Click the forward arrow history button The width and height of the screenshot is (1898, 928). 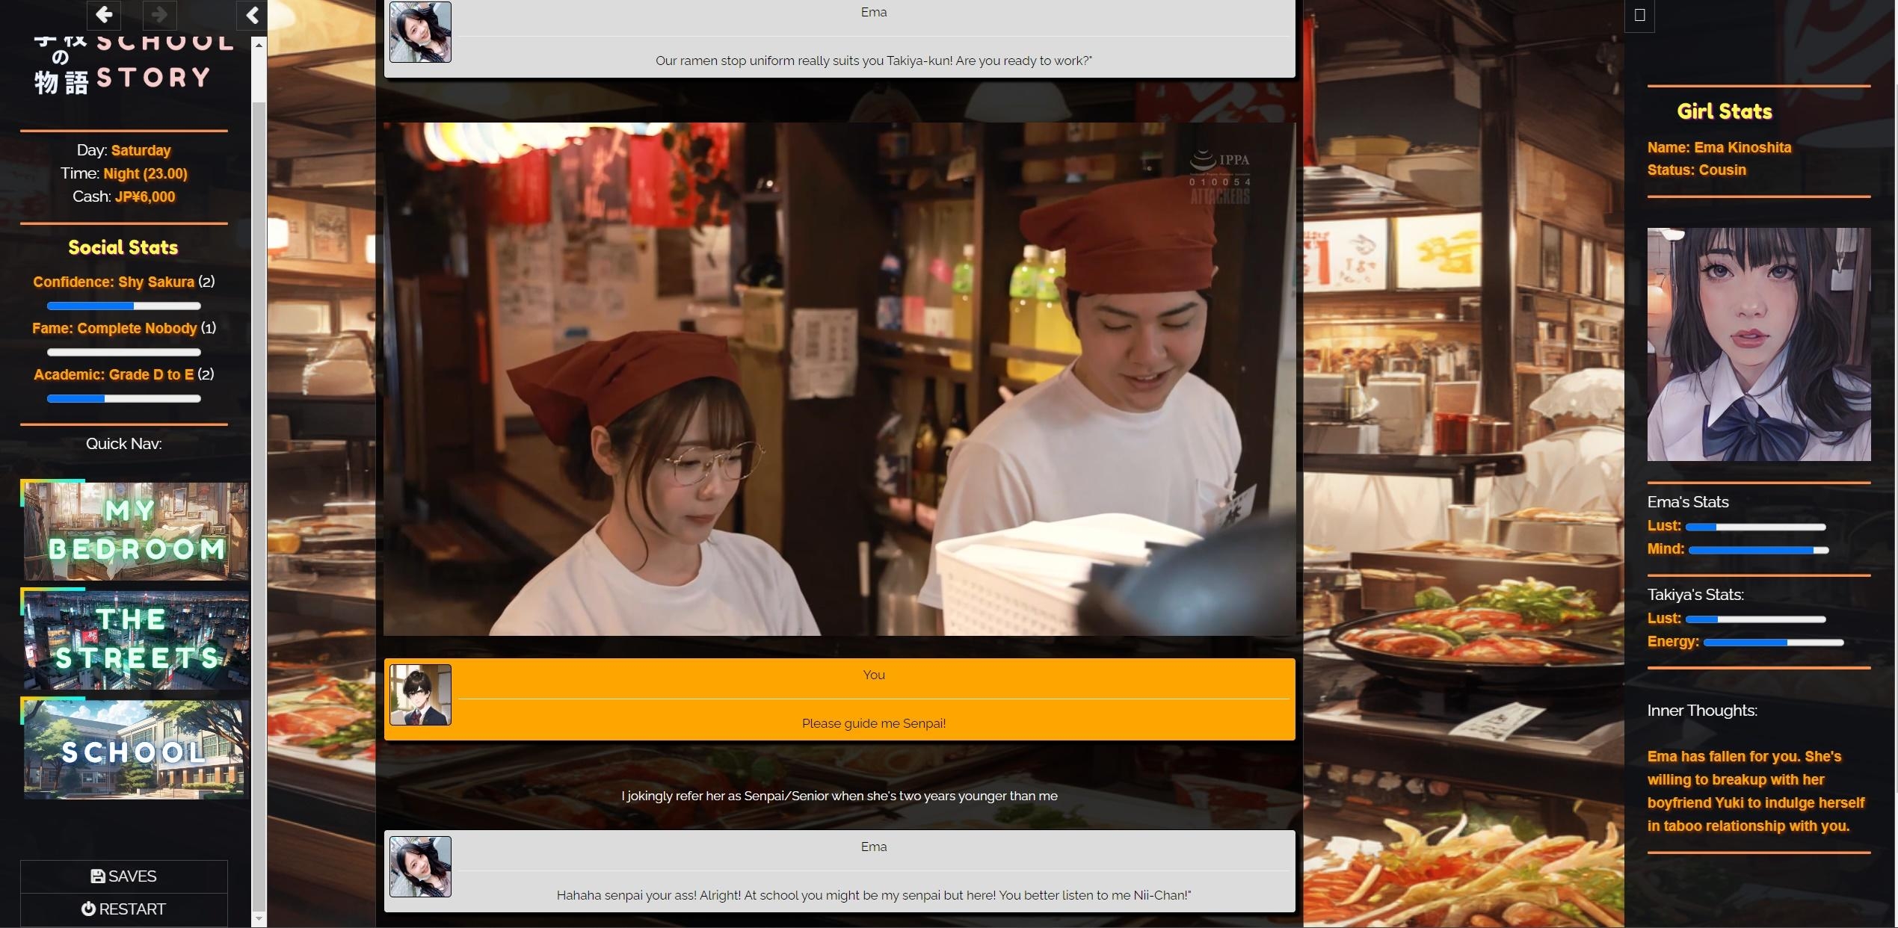(x=159, y=14)
